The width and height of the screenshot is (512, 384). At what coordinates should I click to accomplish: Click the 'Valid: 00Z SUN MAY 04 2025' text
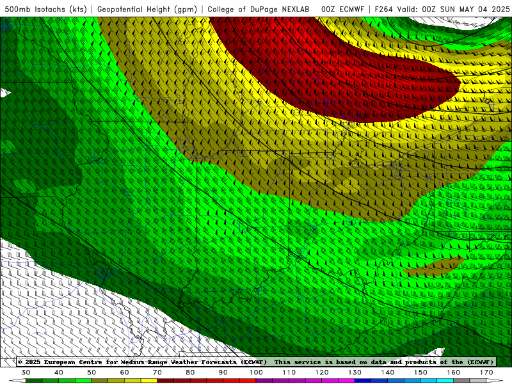[453, 9]
